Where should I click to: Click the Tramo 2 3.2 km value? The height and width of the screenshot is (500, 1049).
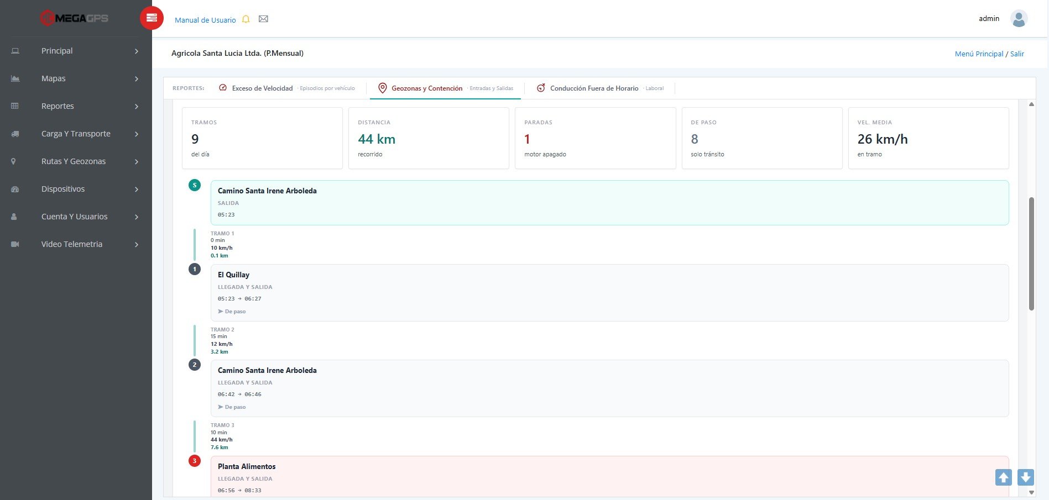(220, 352)
